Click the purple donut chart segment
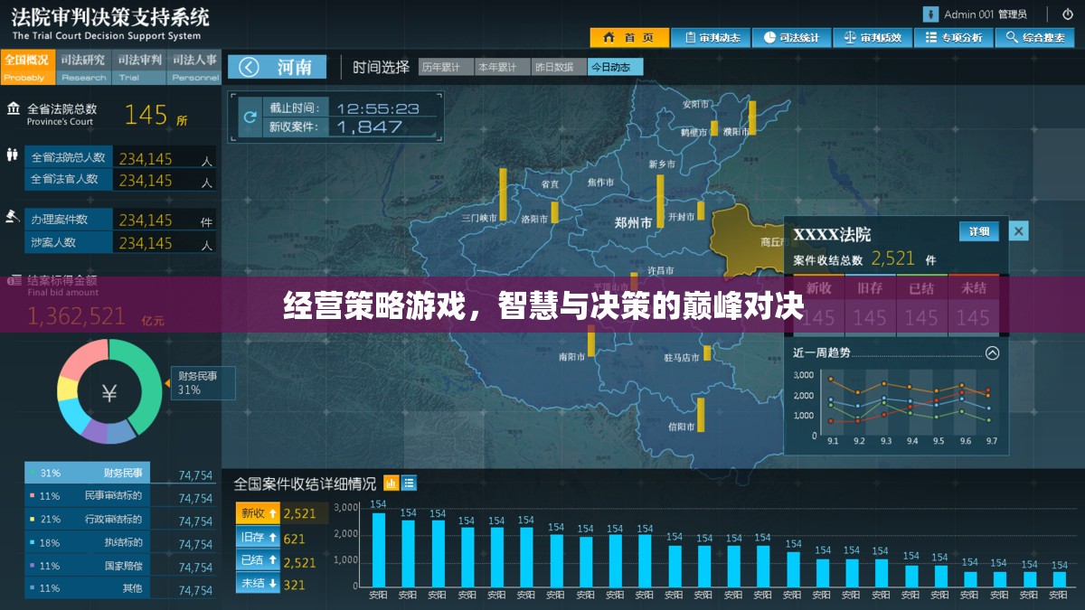This screenshot has width=1085, height=610. 94,430
